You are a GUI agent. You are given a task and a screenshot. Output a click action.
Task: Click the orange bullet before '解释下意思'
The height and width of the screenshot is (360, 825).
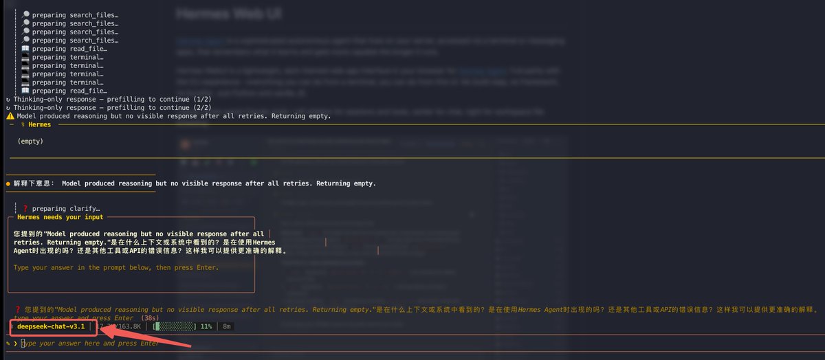(x=8, y=184)
